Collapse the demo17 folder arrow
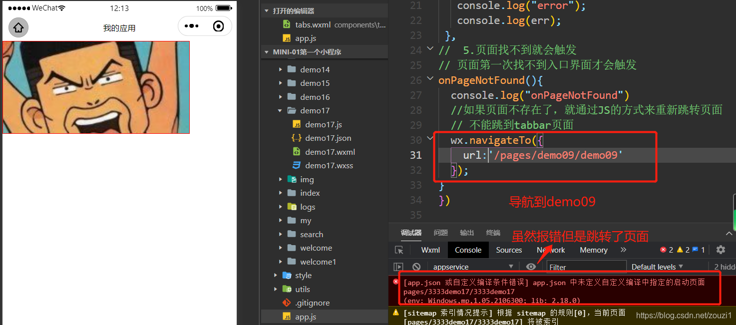The image size is (736, 325). click(x=281, y=110)
